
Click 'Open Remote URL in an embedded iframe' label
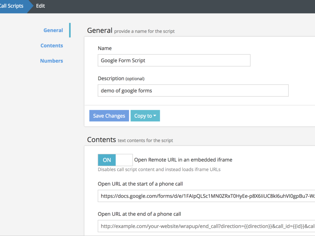coord(183,160)
